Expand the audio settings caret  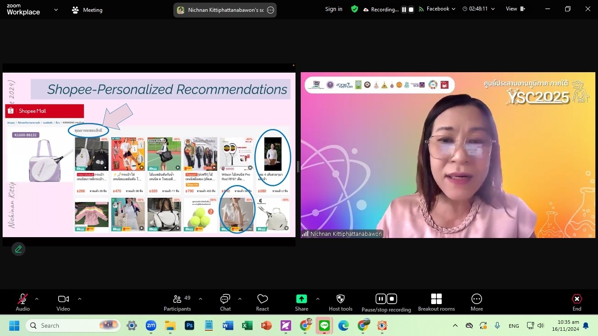click(x=37, y=299)
